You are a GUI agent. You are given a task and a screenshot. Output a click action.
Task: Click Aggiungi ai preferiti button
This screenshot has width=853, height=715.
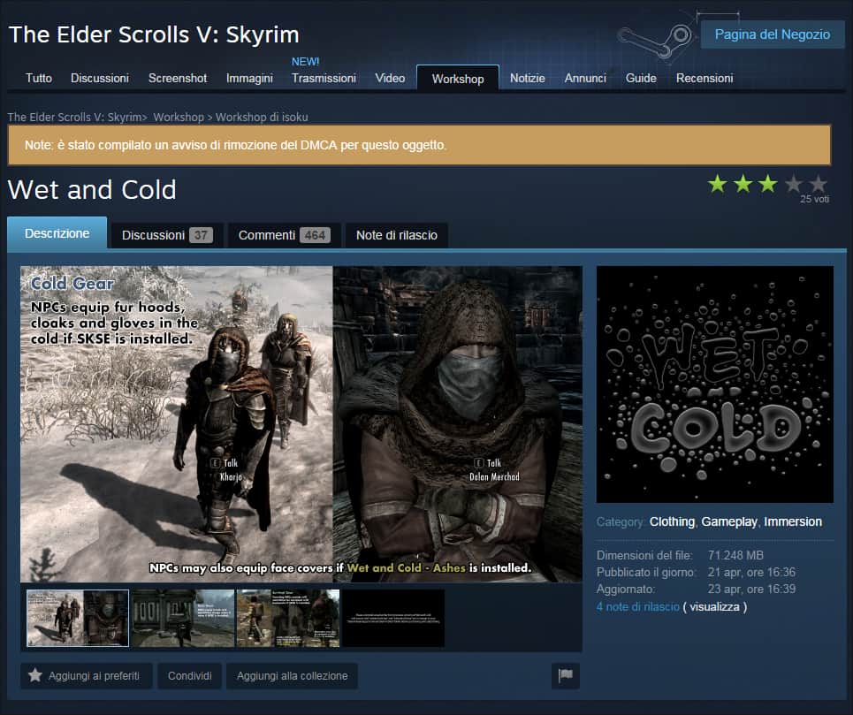pyautogui.click(x=87, y=676)
